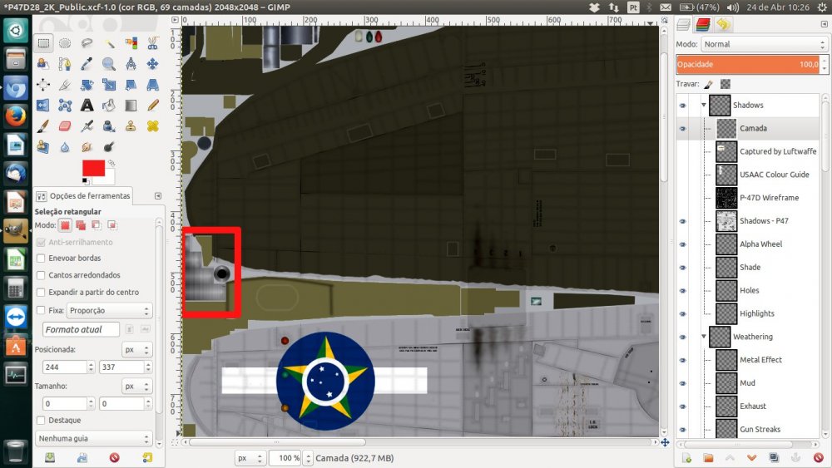The height and width of the screenshot is (468, 832).
Task: Select the Flip tool
Action: click(43, 105)
